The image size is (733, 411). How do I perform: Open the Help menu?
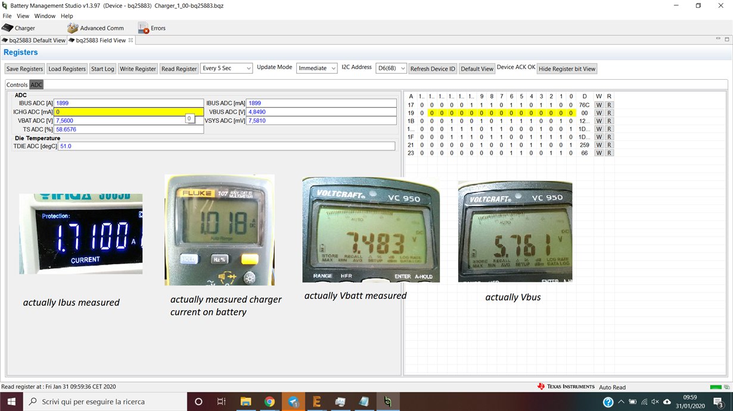67,16
